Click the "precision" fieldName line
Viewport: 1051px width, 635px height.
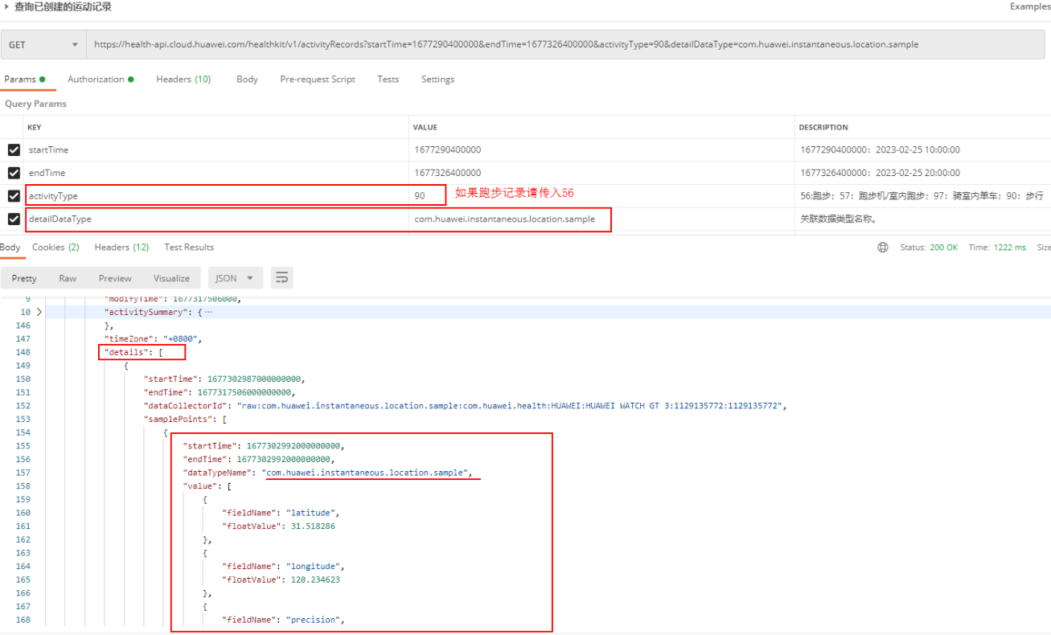(284, 620)
